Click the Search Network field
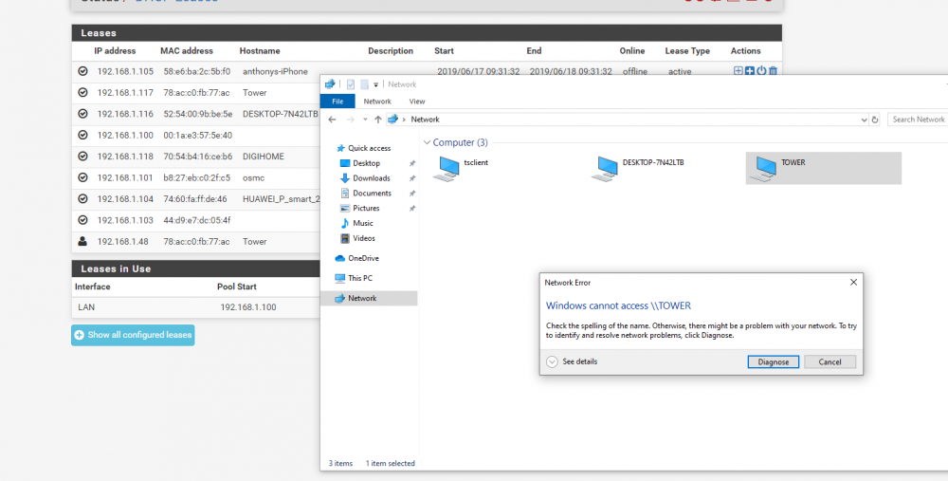This screenshot has height=481, width=948. tap(918, 120)
